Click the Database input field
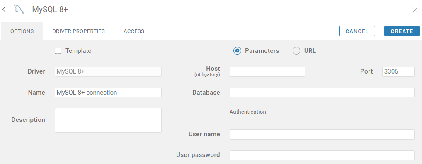Screen dimensions: 422x164 click(x=322, y=93)
